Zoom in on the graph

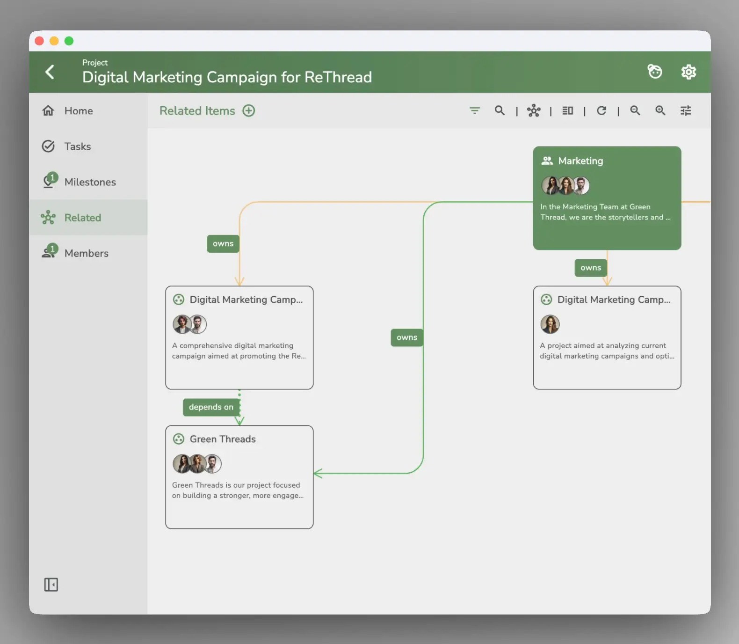[660, 110]
